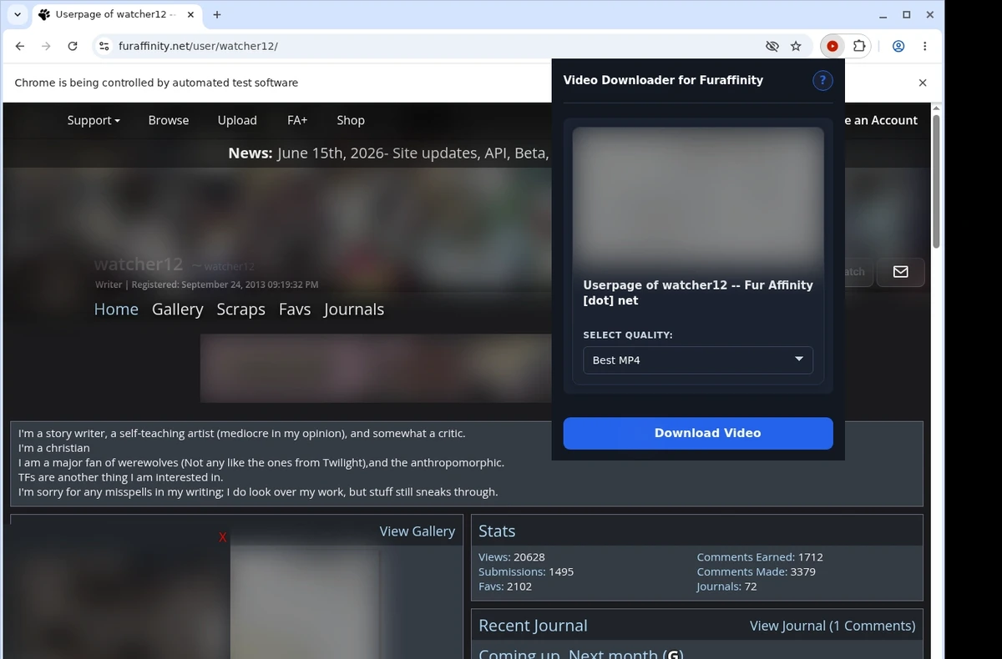Viewport: 1002px width, 659px height.
Task: Reload the page
Action: coord(73,46)
